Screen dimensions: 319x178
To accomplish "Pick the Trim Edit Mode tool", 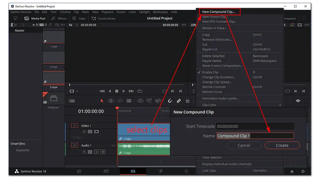I will 111,101.
